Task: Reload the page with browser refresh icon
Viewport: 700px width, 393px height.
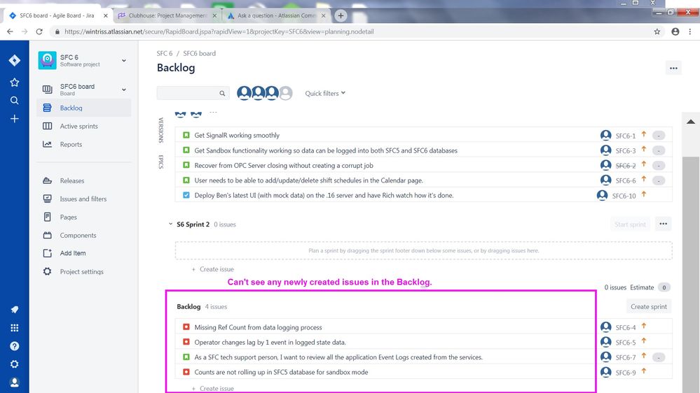Action: point(39,31)
